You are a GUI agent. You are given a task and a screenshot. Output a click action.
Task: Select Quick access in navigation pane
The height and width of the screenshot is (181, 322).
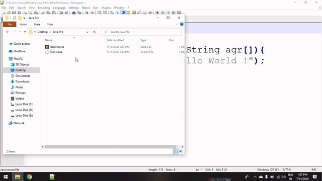[21, 44]
